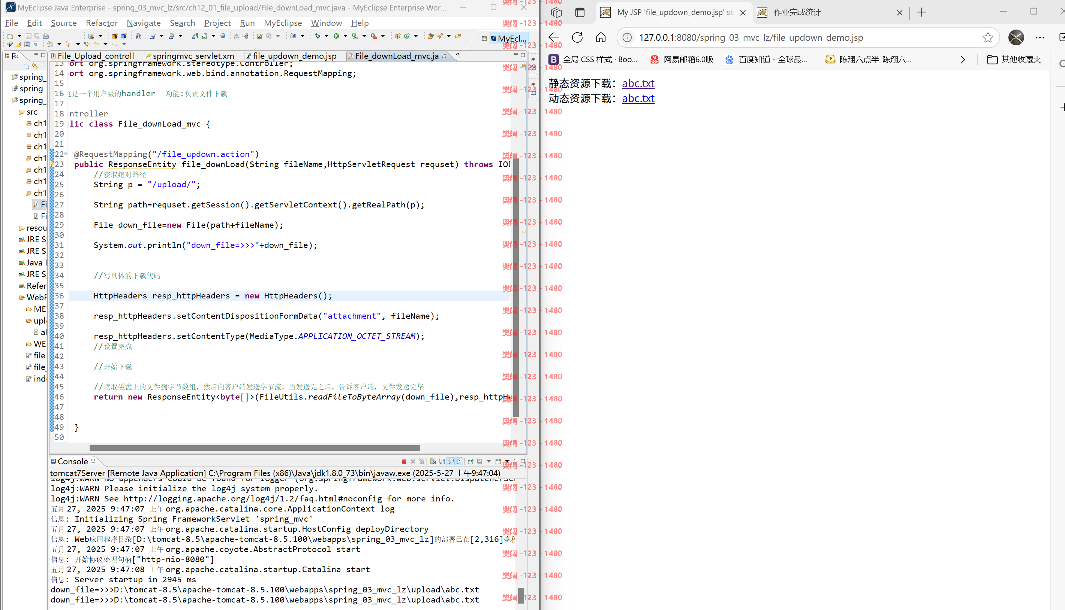Click the Print toolbar icon

pyautogui.click(x=46, y=36)
